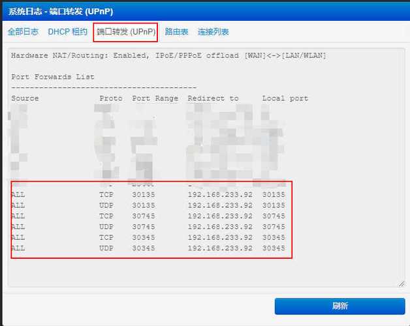Click the 刷新 button
The image size is (410, 326).
coord(339,306)
